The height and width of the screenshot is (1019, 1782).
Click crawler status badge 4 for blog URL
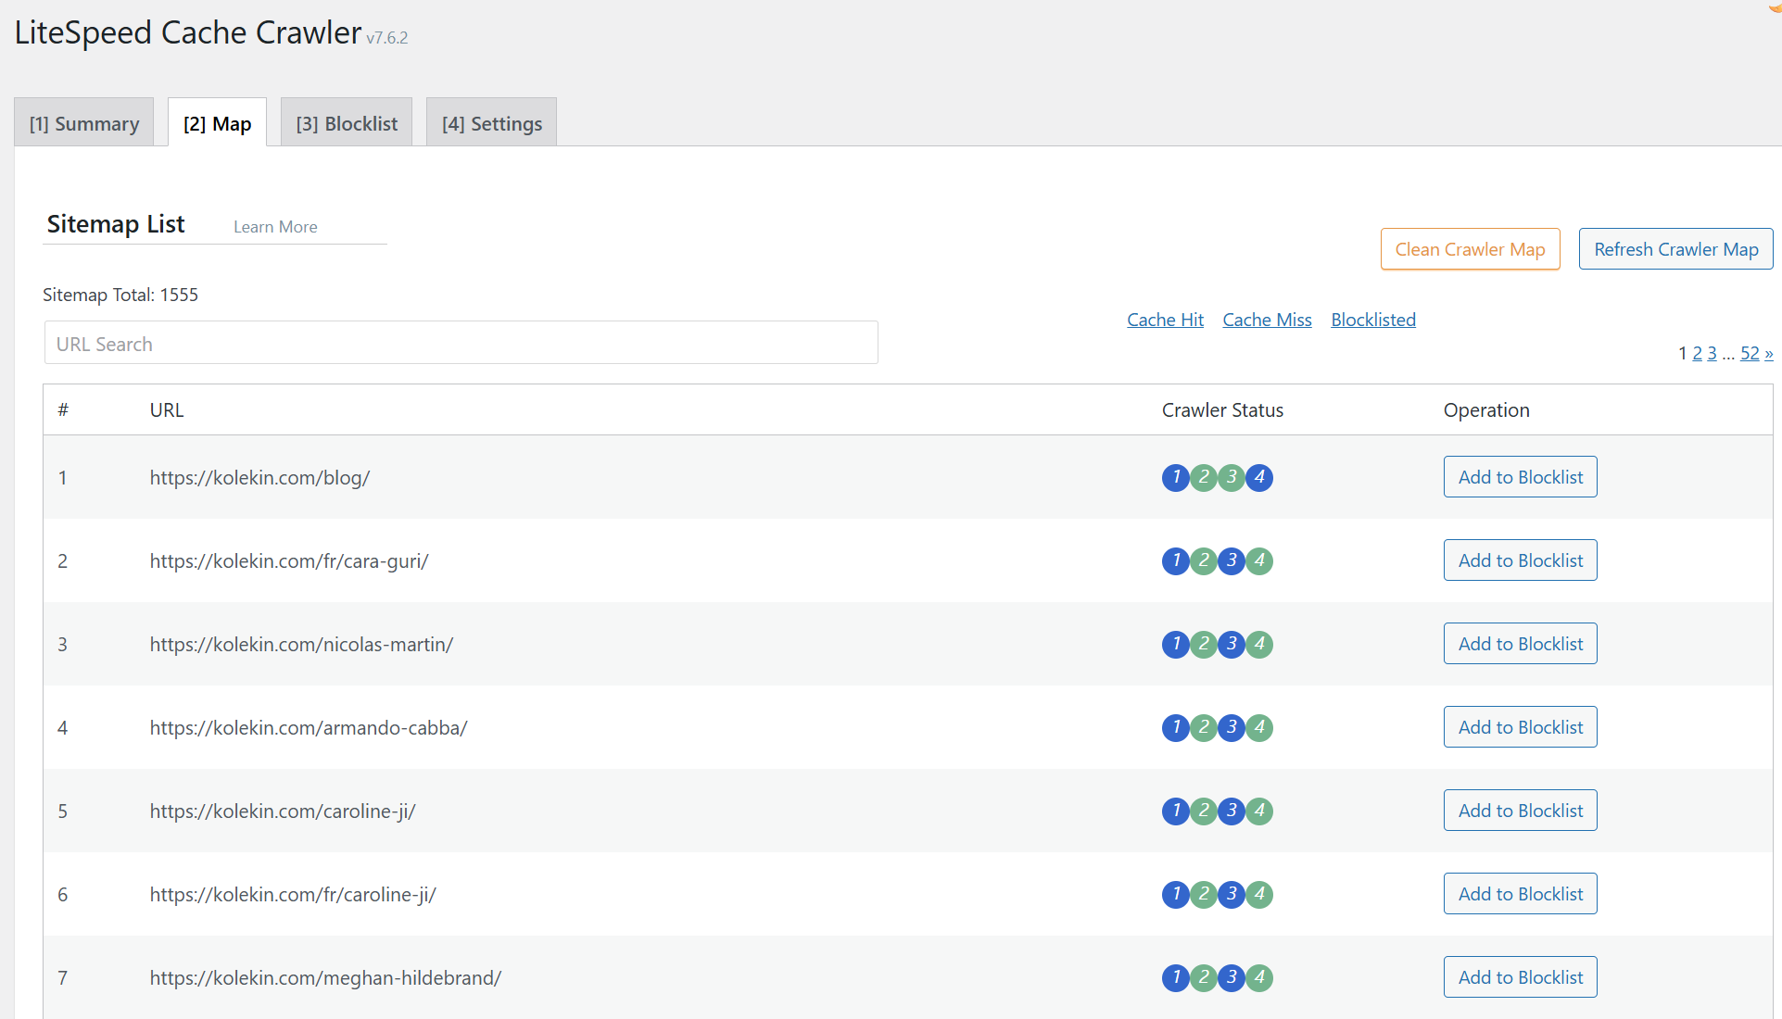[1258, 477]
